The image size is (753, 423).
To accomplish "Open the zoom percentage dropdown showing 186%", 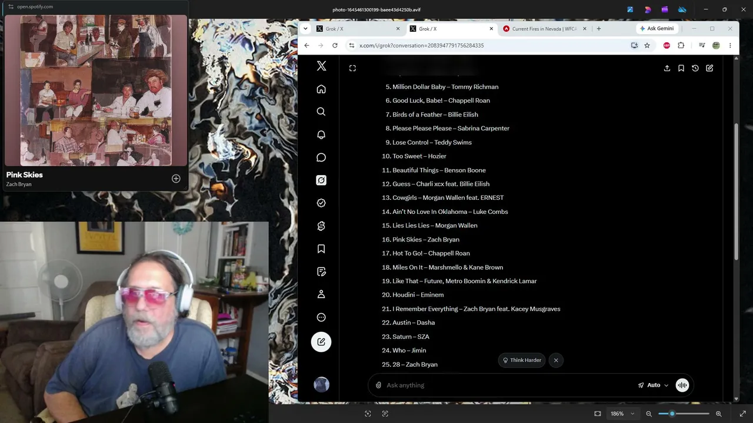I will 622,414.
